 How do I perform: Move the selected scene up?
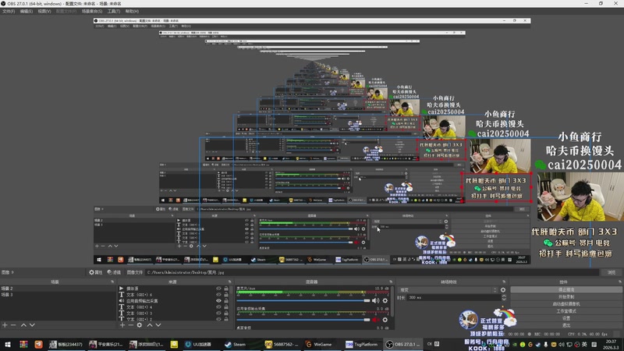[23, 325]
